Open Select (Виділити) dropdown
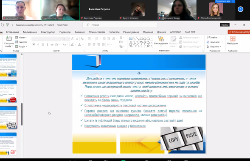The width and height of the screenshot is (250, 161). point(214,46)
